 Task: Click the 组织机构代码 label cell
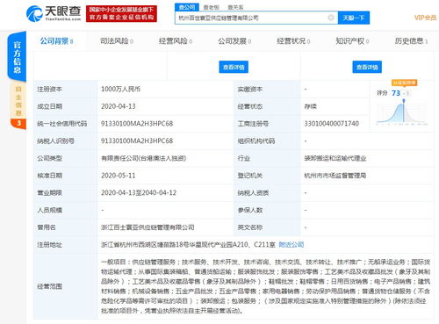click(x=267, y=140)
